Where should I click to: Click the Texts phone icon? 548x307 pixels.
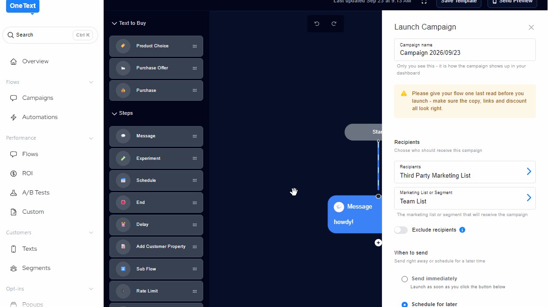(14, 249)
